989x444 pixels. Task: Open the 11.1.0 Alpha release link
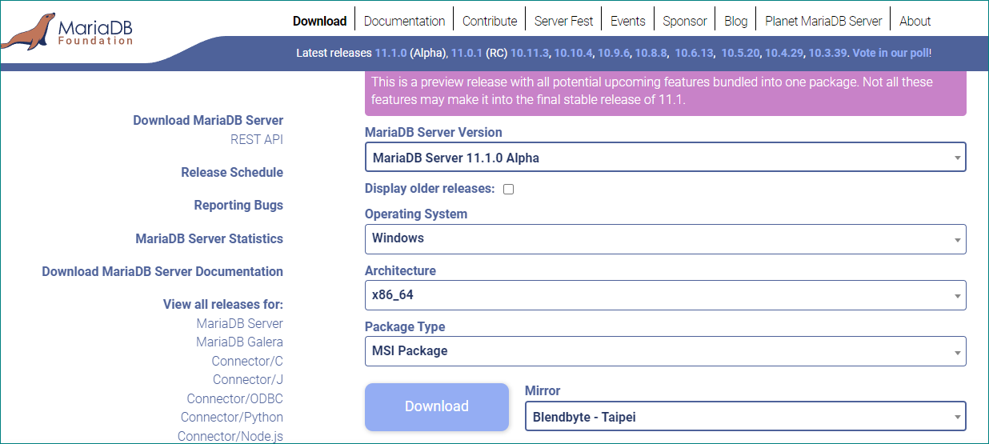(390, 53)
